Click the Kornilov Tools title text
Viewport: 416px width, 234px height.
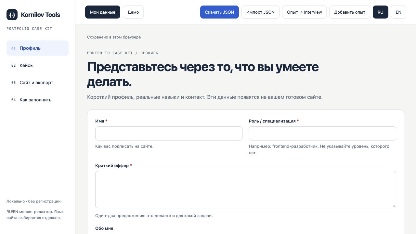click(40, 15)
